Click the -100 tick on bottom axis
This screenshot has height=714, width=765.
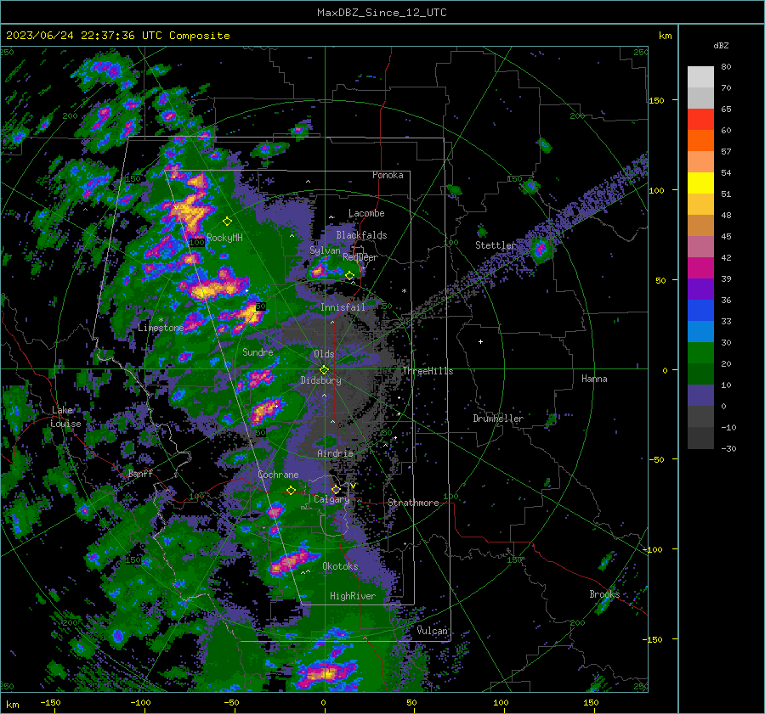click(140, 702)
